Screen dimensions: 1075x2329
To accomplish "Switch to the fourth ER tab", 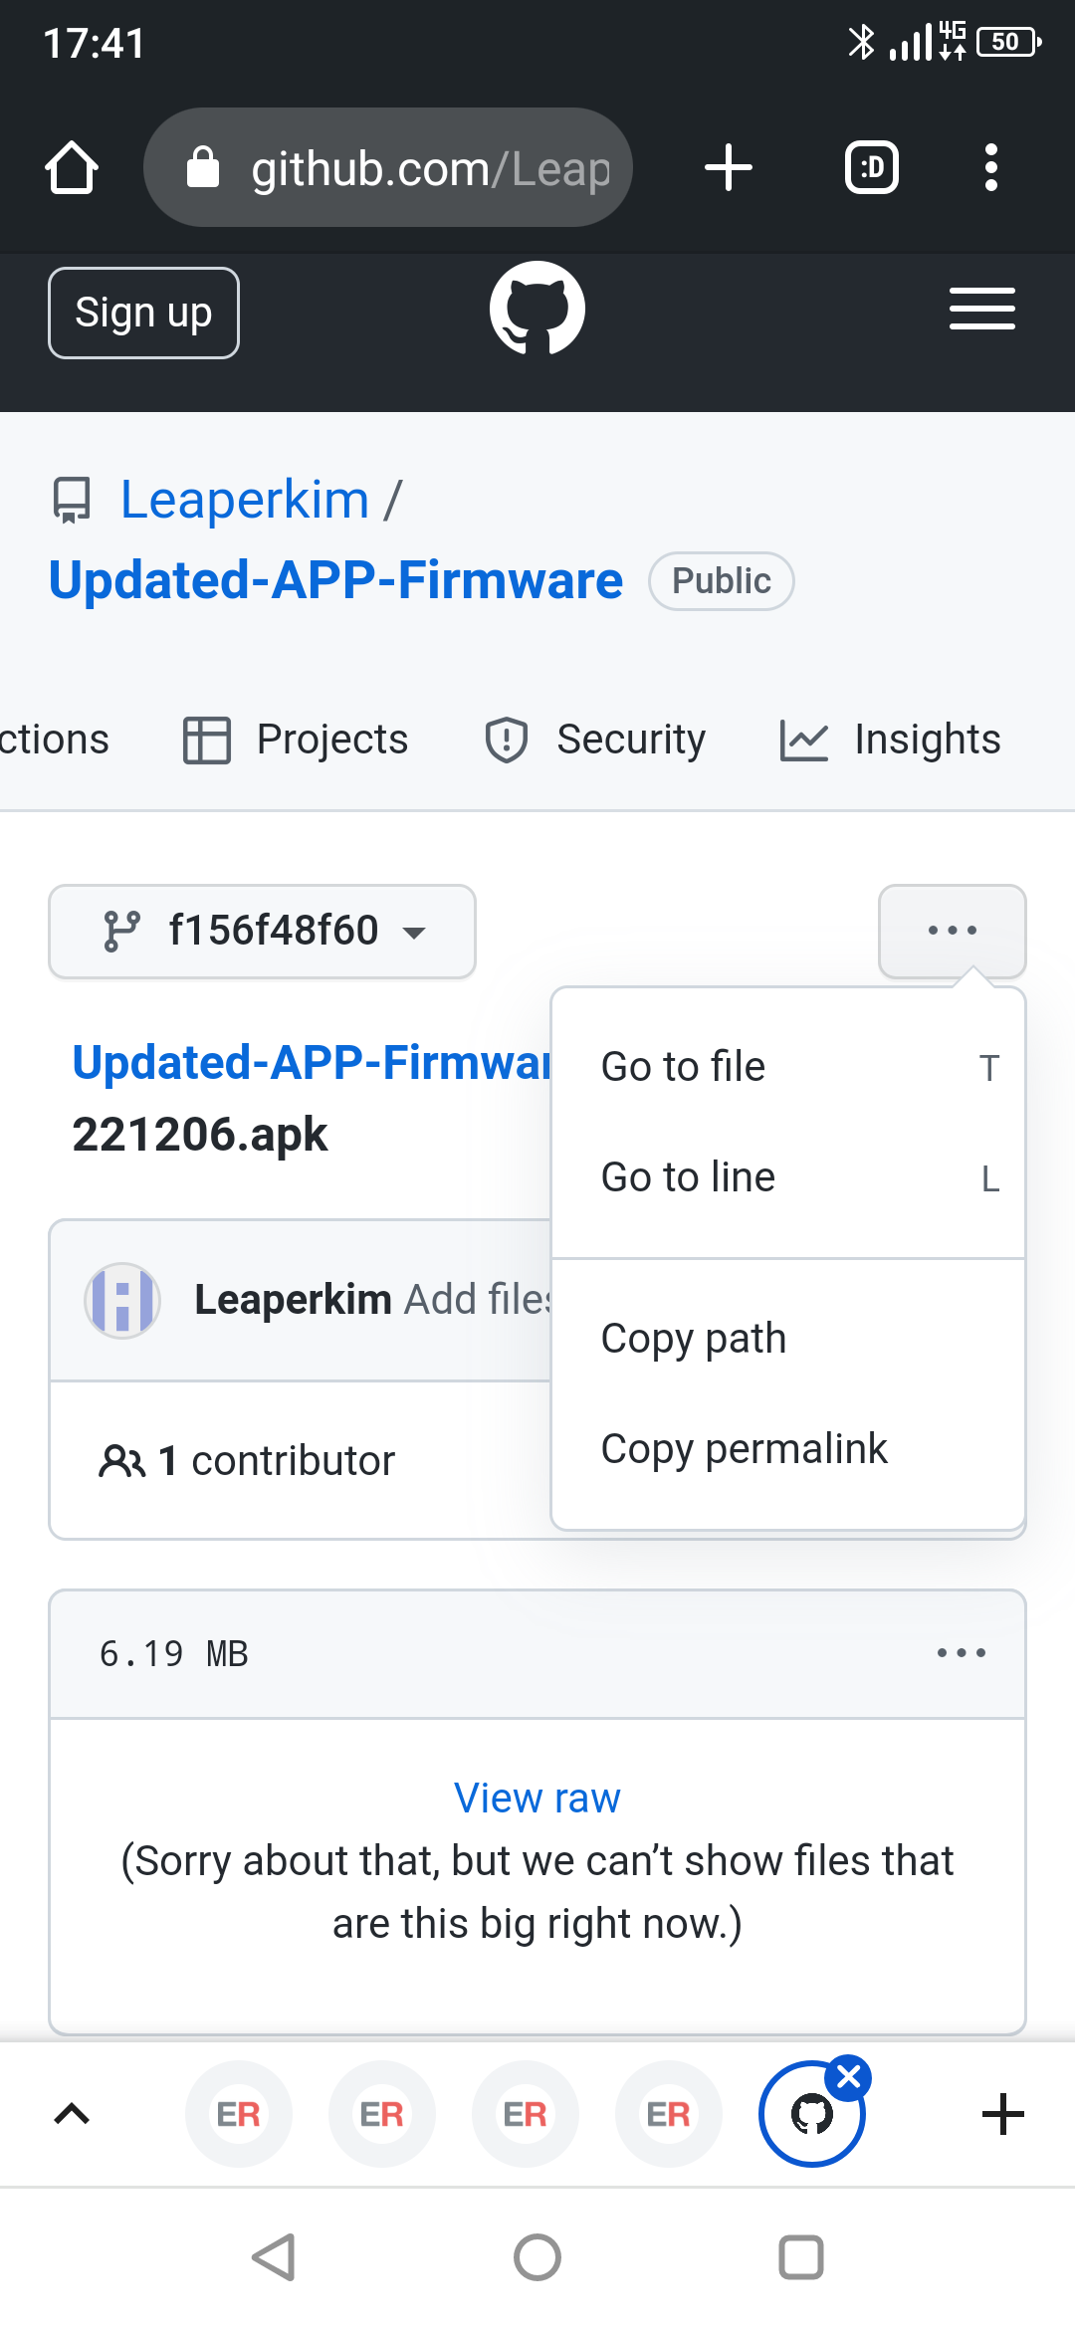I will (x=669, y=2114).
